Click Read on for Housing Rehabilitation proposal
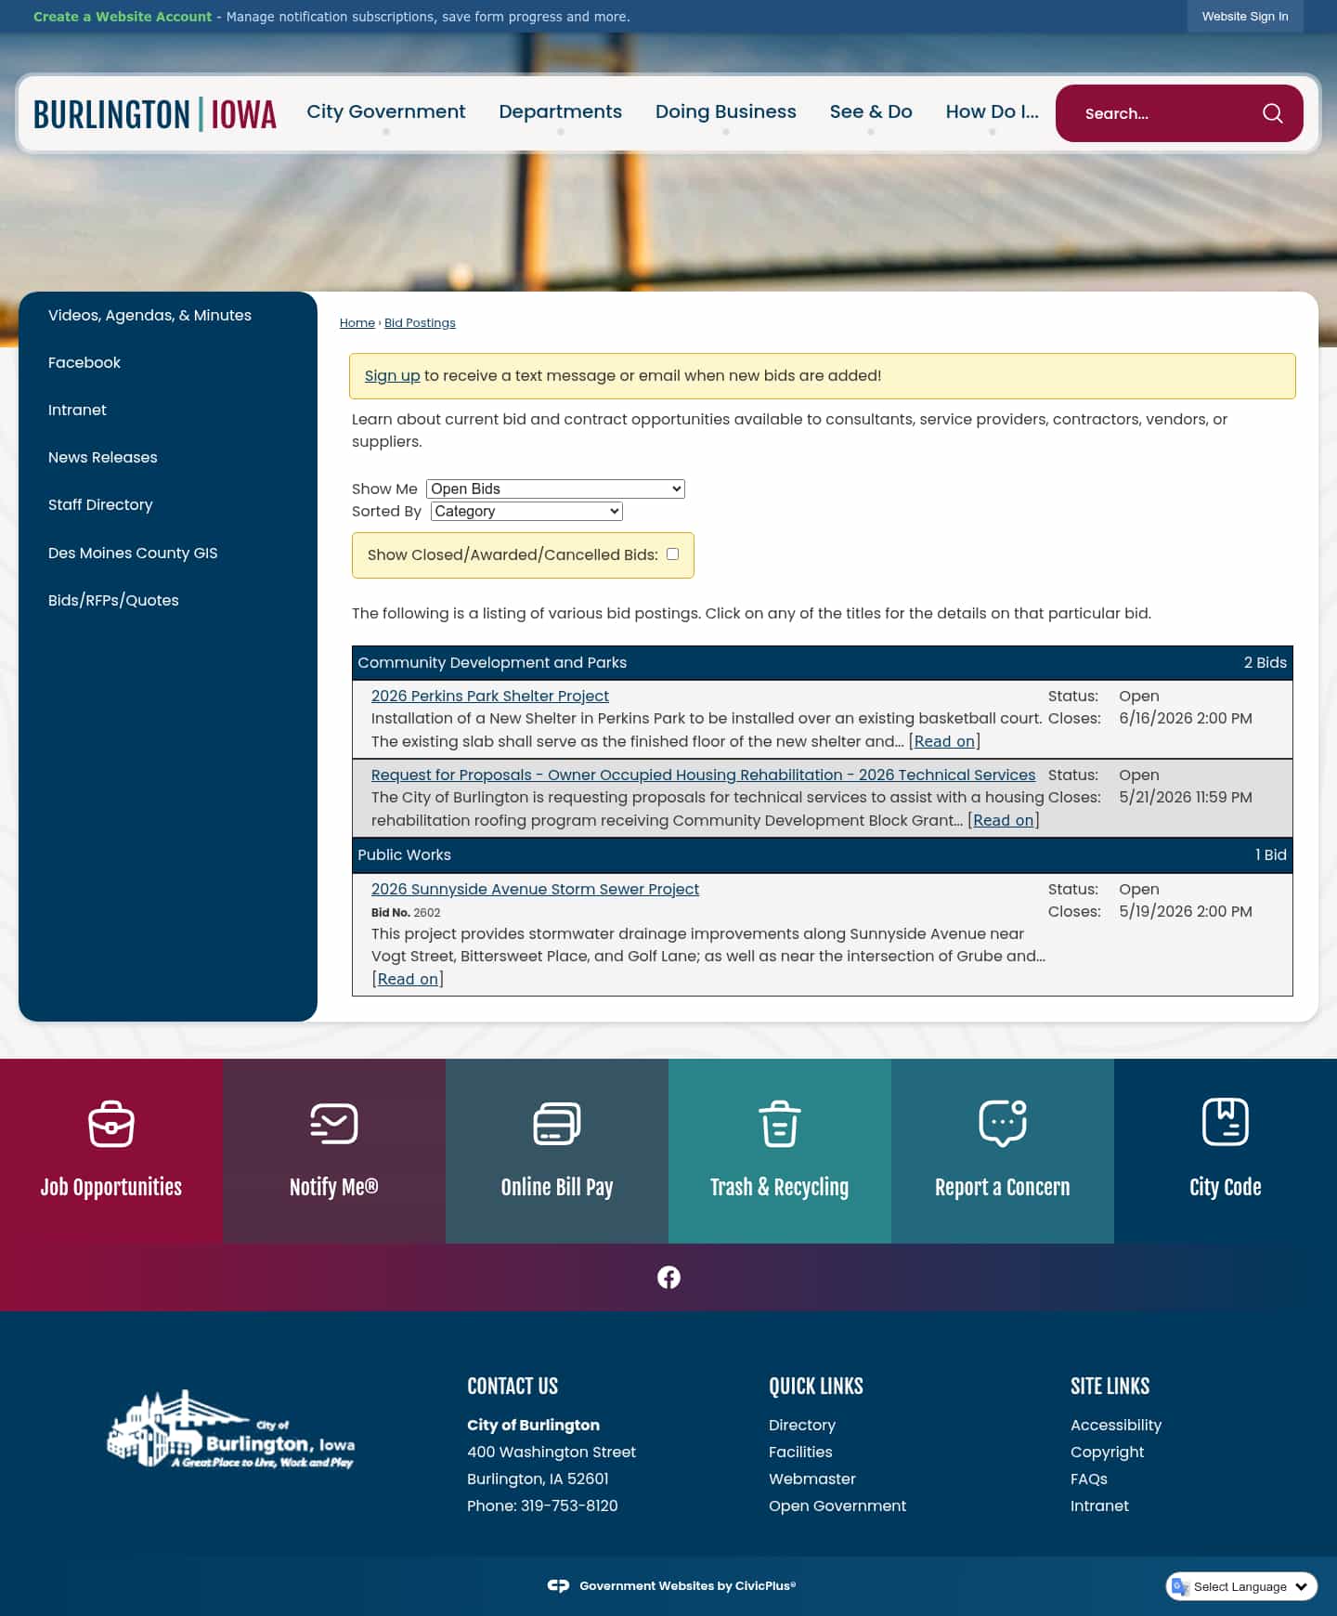Screen dimensions: 1337x1616 click(x=1004, y=820)
